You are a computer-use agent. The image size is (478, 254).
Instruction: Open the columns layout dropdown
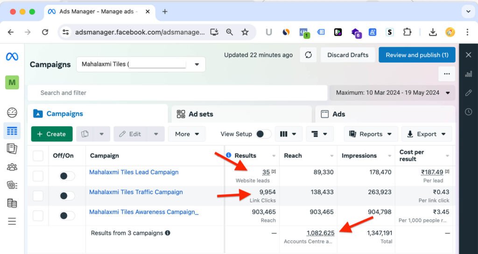(288, 134)
